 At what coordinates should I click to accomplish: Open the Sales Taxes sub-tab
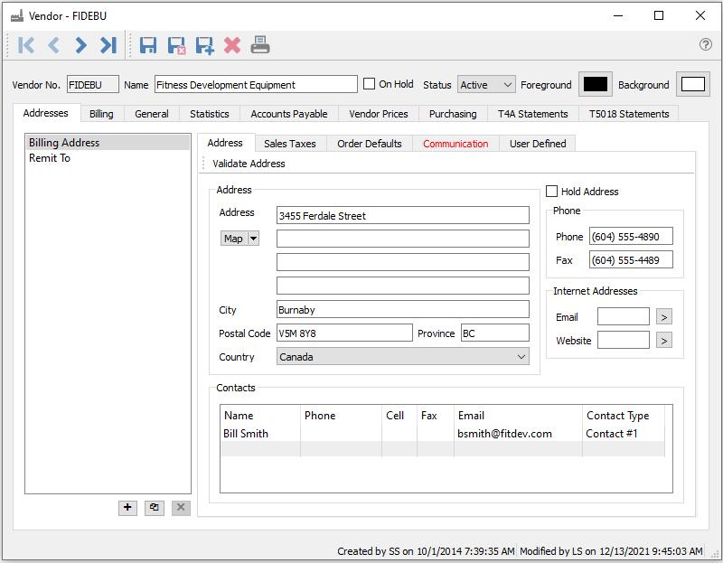289,144
